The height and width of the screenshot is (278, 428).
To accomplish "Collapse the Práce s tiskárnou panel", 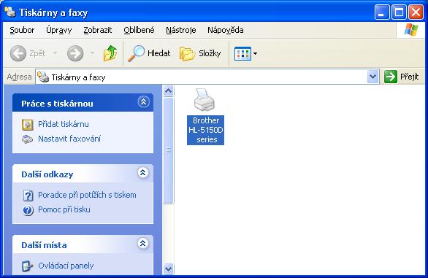I will point(144,102).
